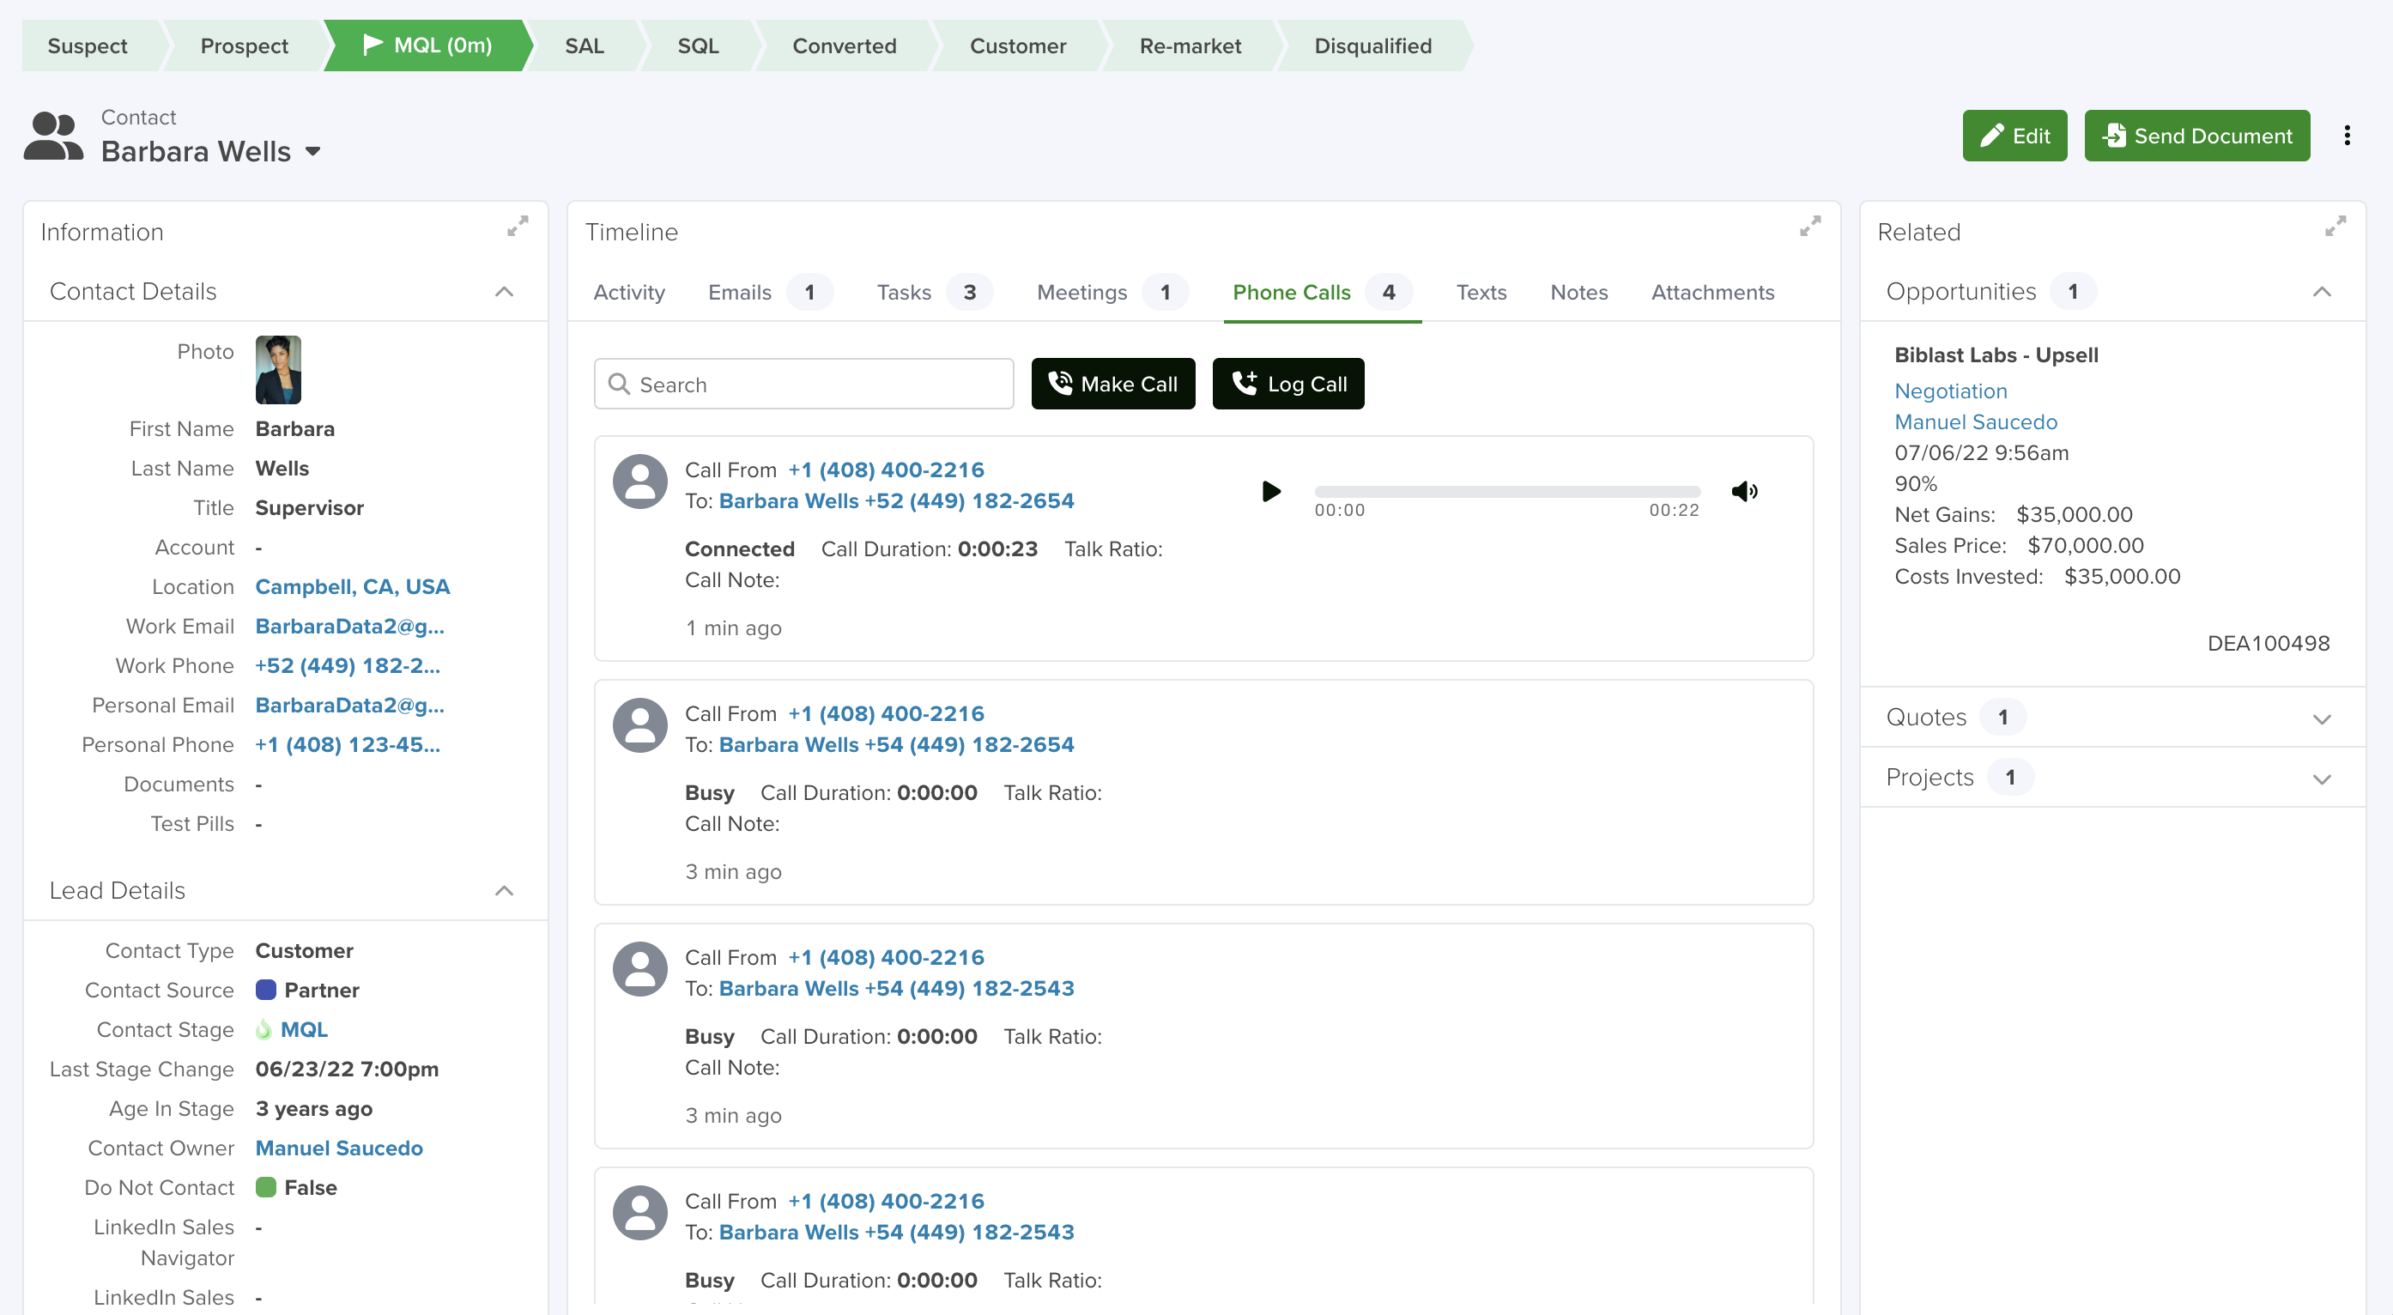
Task: Open the MQL Contact Stage link
Action: [304, 1029]
